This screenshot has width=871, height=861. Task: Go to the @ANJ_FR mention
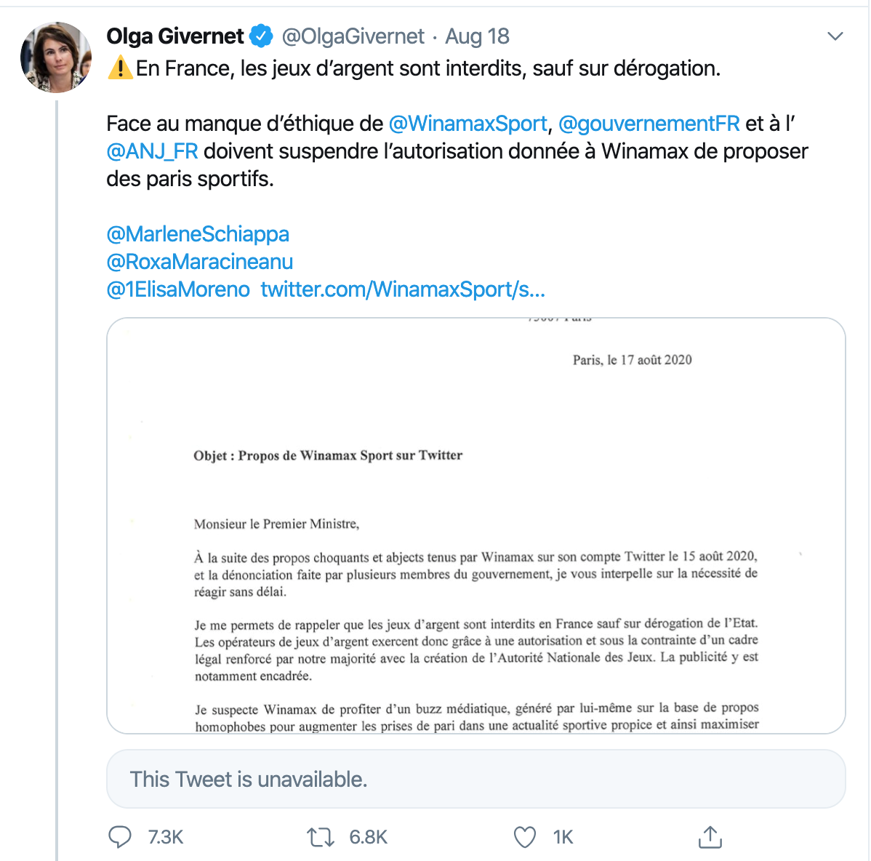(x=152, y=151)
